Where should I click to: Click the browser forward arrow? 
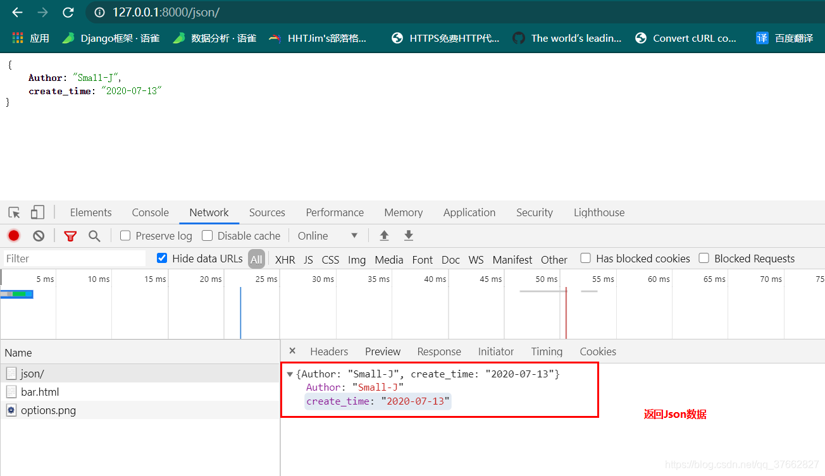coord(42,13)
